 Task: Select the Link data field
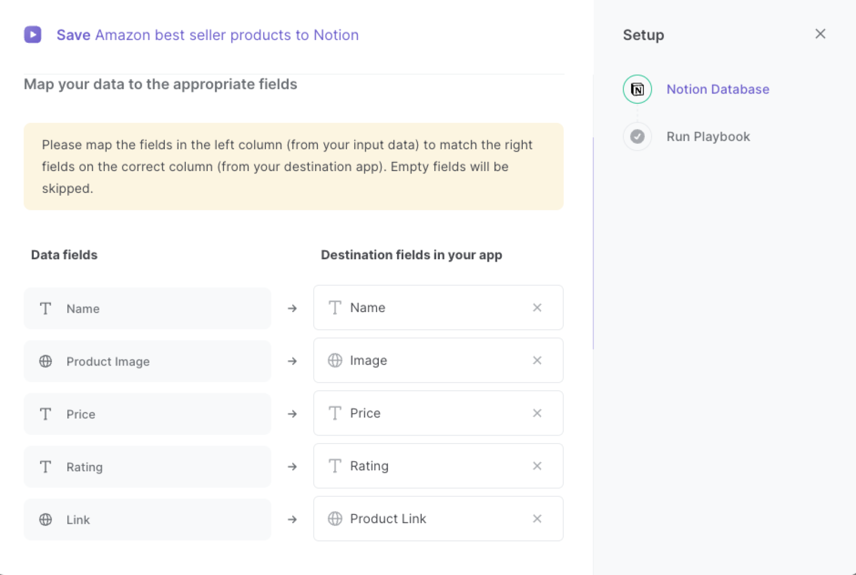point(147,519)
